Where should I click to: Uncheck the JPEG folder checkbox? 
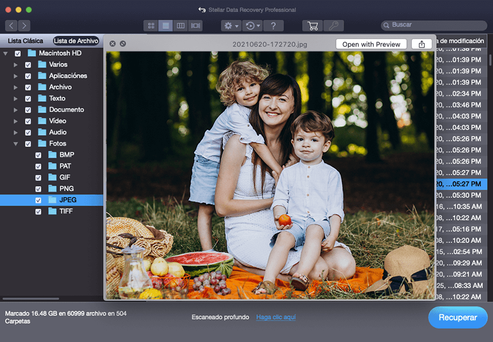pos(38,200)
